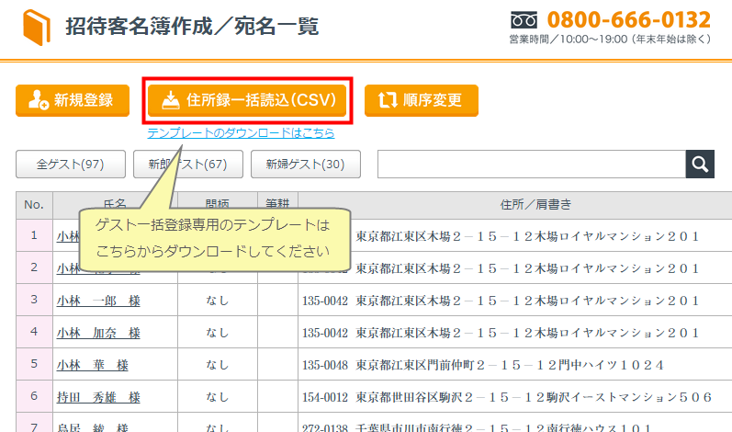Viewport: 732px width, 432px height.
Task: Open the テンプレートのダウンロードはこちら link
Action: coord(241,133)
